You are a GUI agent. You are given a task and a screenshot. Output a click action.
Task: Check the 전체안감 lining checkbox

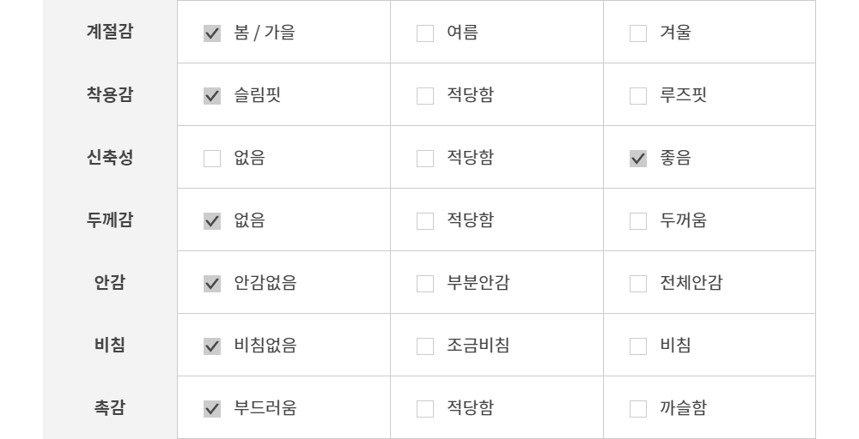[638, 285]
